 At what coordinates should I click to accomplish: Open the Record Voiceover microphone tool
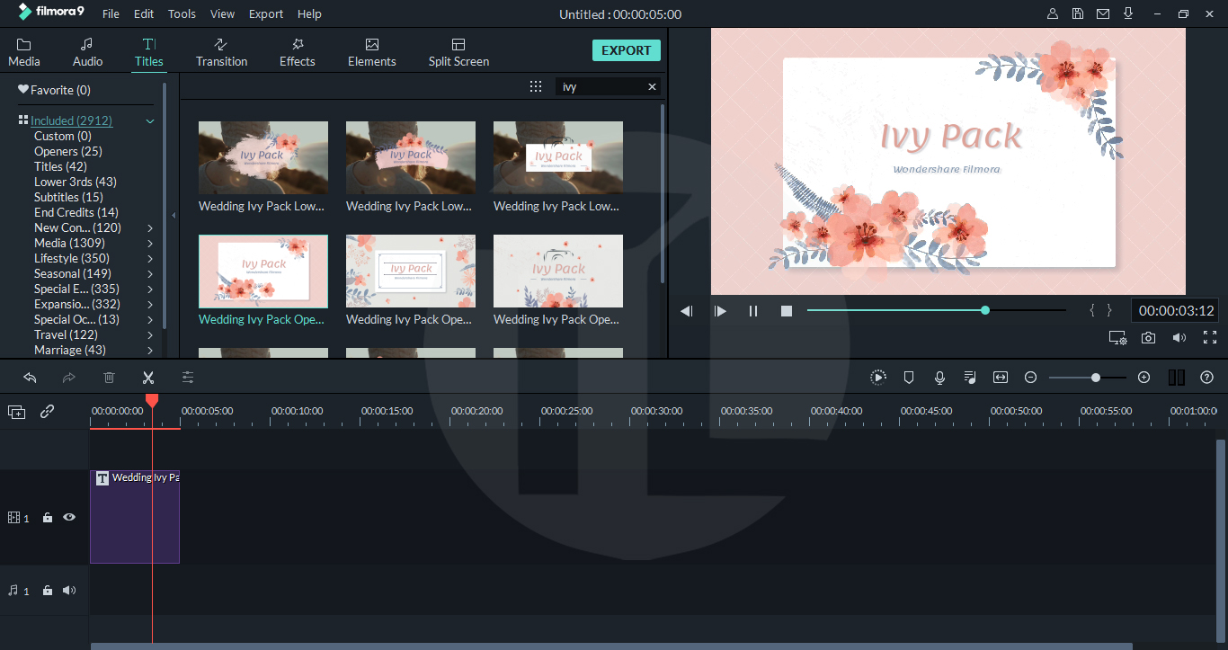939,377
